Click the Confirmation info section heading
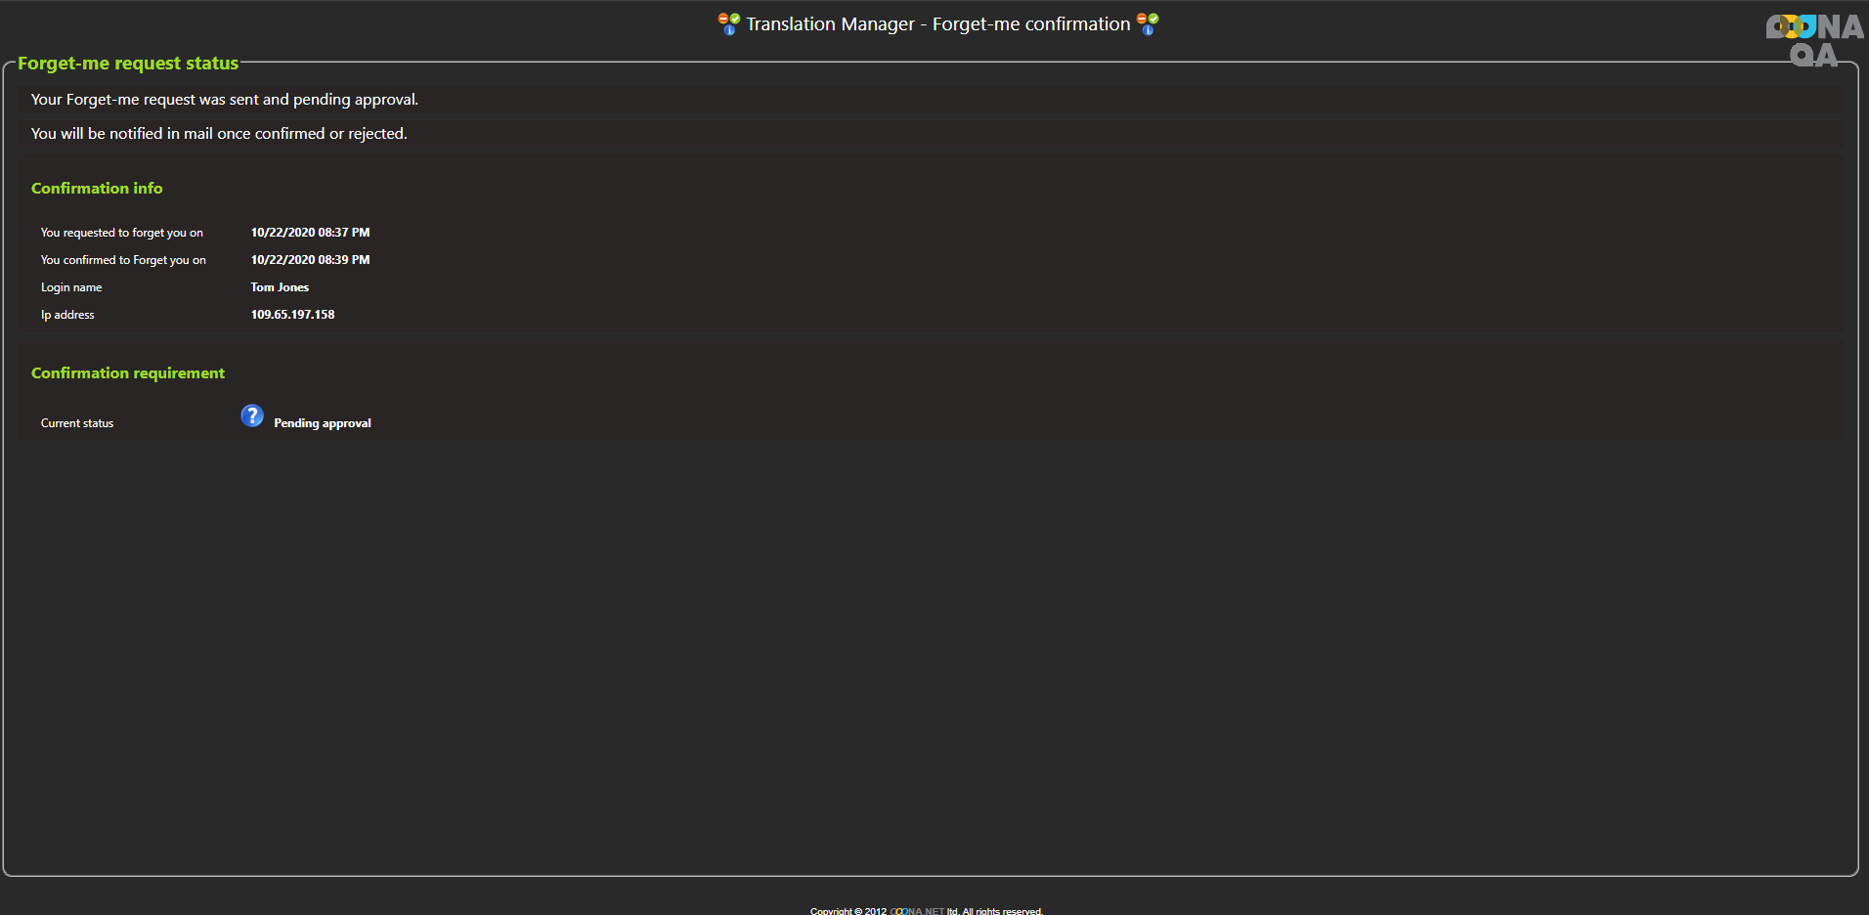The width and height of the screenshot is (1869, 915). point(97,189)
